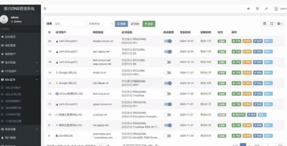The width and height of the screenshot is (287, 146).
Task: Open 域名管理 in sidebar
Action: pos(20,45)
